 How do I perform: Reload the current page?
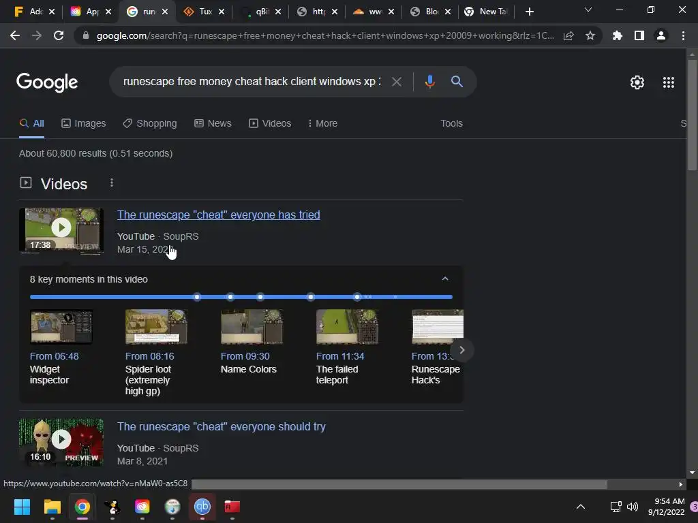coord(59,35)
